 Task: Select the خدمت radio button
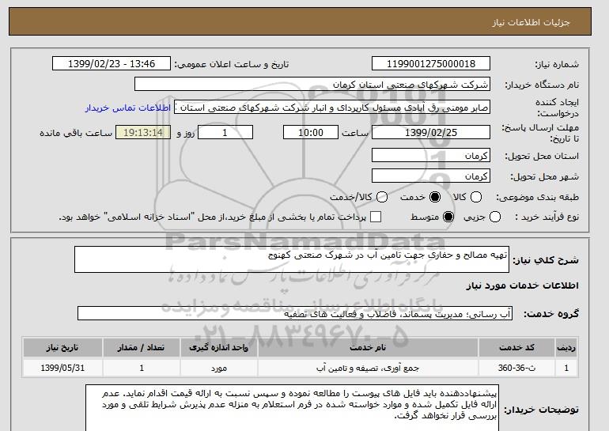(x=435, y=197)
